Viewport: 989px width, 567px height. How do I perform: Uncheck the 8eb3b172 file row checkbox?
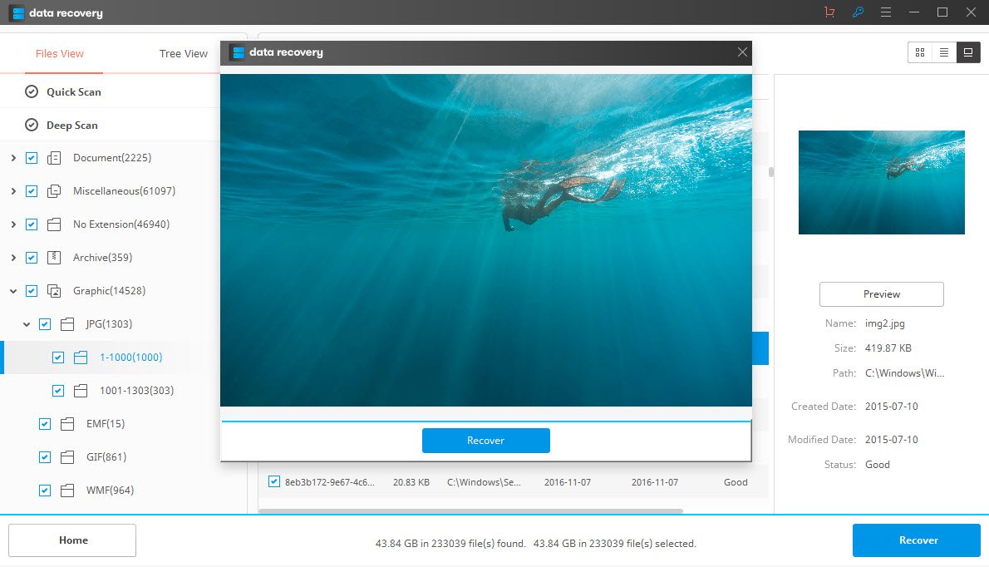(274, 481)
